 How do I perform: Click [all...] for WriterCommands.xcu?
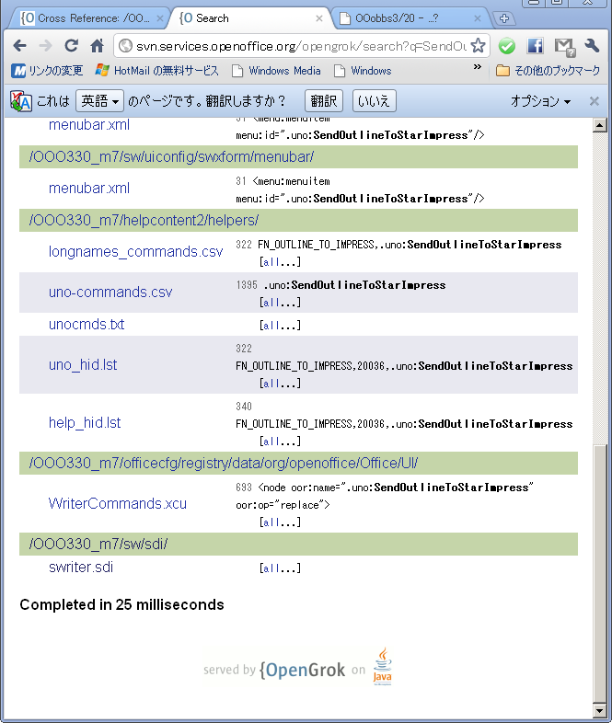[x=280, y=522]
